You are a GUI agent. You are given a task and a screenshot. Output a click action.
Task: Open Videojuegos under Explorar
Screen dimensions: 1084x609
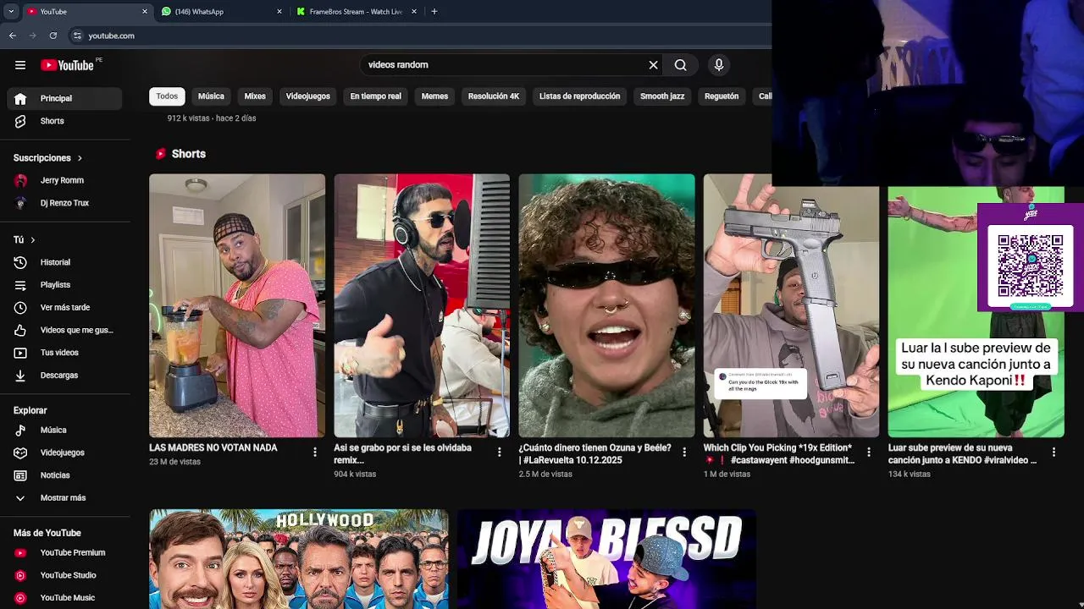[x=64, y=453]
